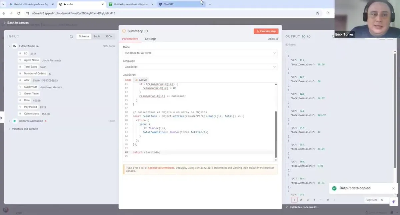
Task: Switch Input view to Schema
Action: [x=84, y=36]
